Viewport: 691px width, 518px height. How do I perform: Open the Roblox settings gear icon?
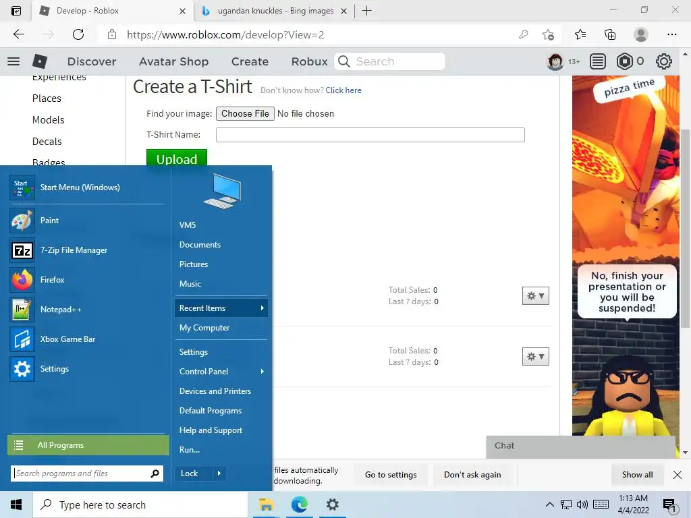pyautogui.click(x=664, y=61)
